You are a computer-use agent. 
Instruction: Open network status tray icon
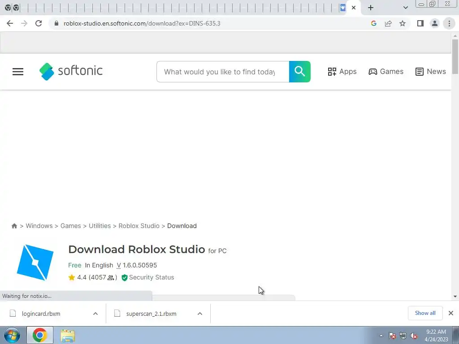403,335
